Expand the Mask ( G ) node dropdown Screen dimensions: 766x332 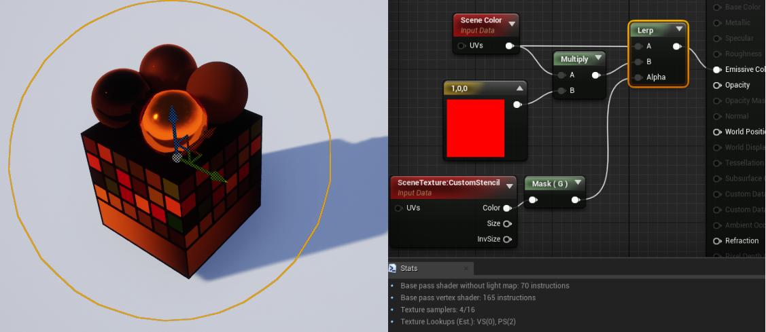pos(578,183)
